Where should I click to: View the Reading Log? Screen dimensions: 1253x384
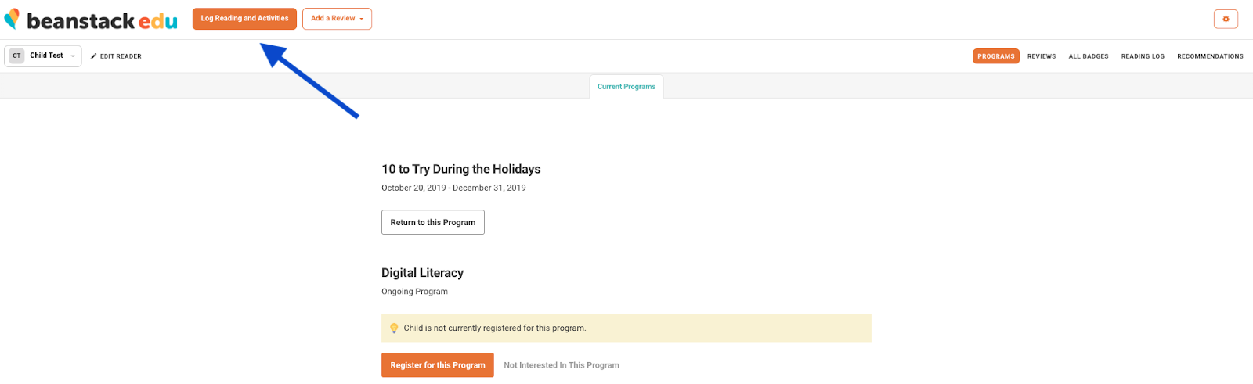pos(1143,56)
